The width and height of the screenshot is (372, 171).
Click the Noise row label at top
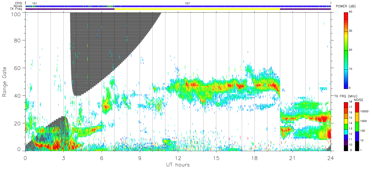coord(18,6)
